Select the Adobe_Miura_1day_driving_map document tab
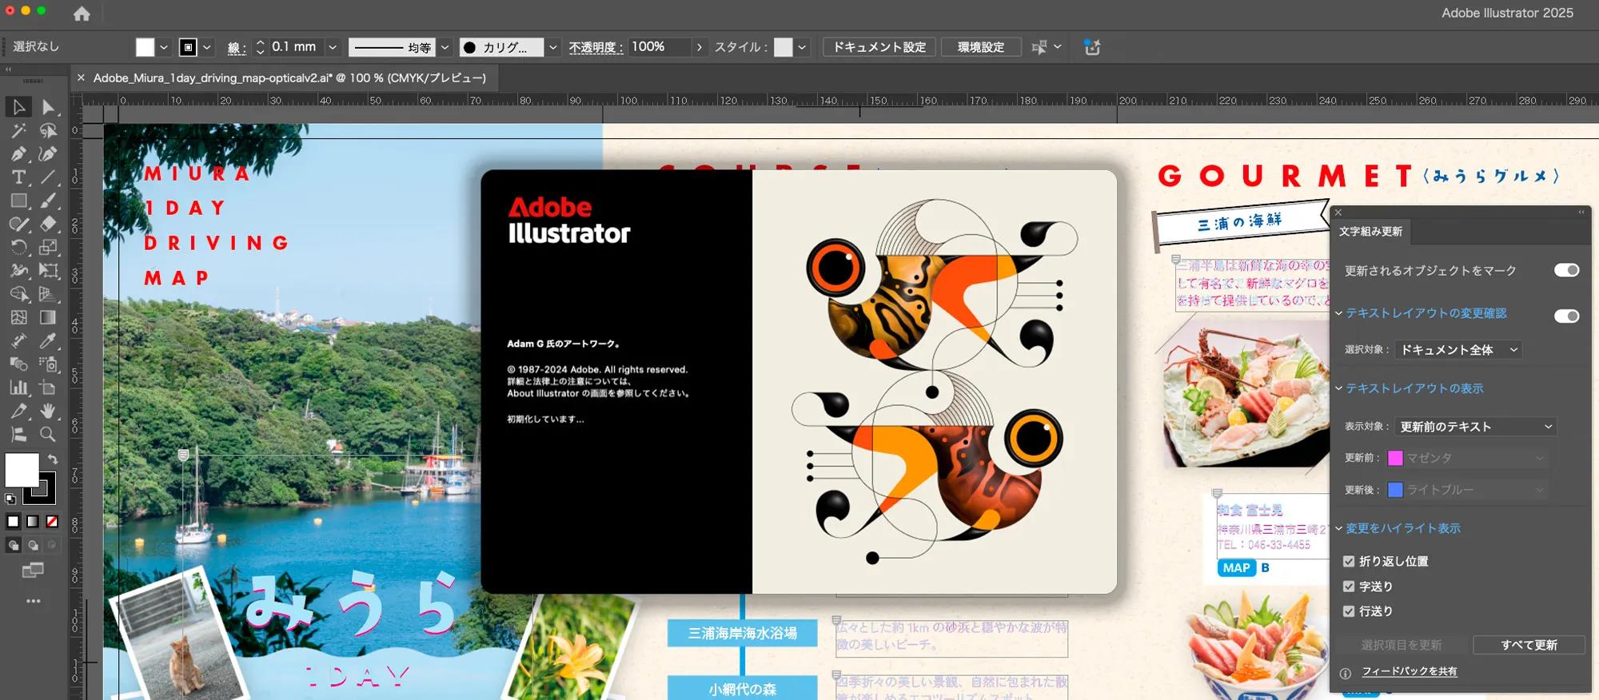This screenshot has height=700, width=1599. tap(289, 78)
